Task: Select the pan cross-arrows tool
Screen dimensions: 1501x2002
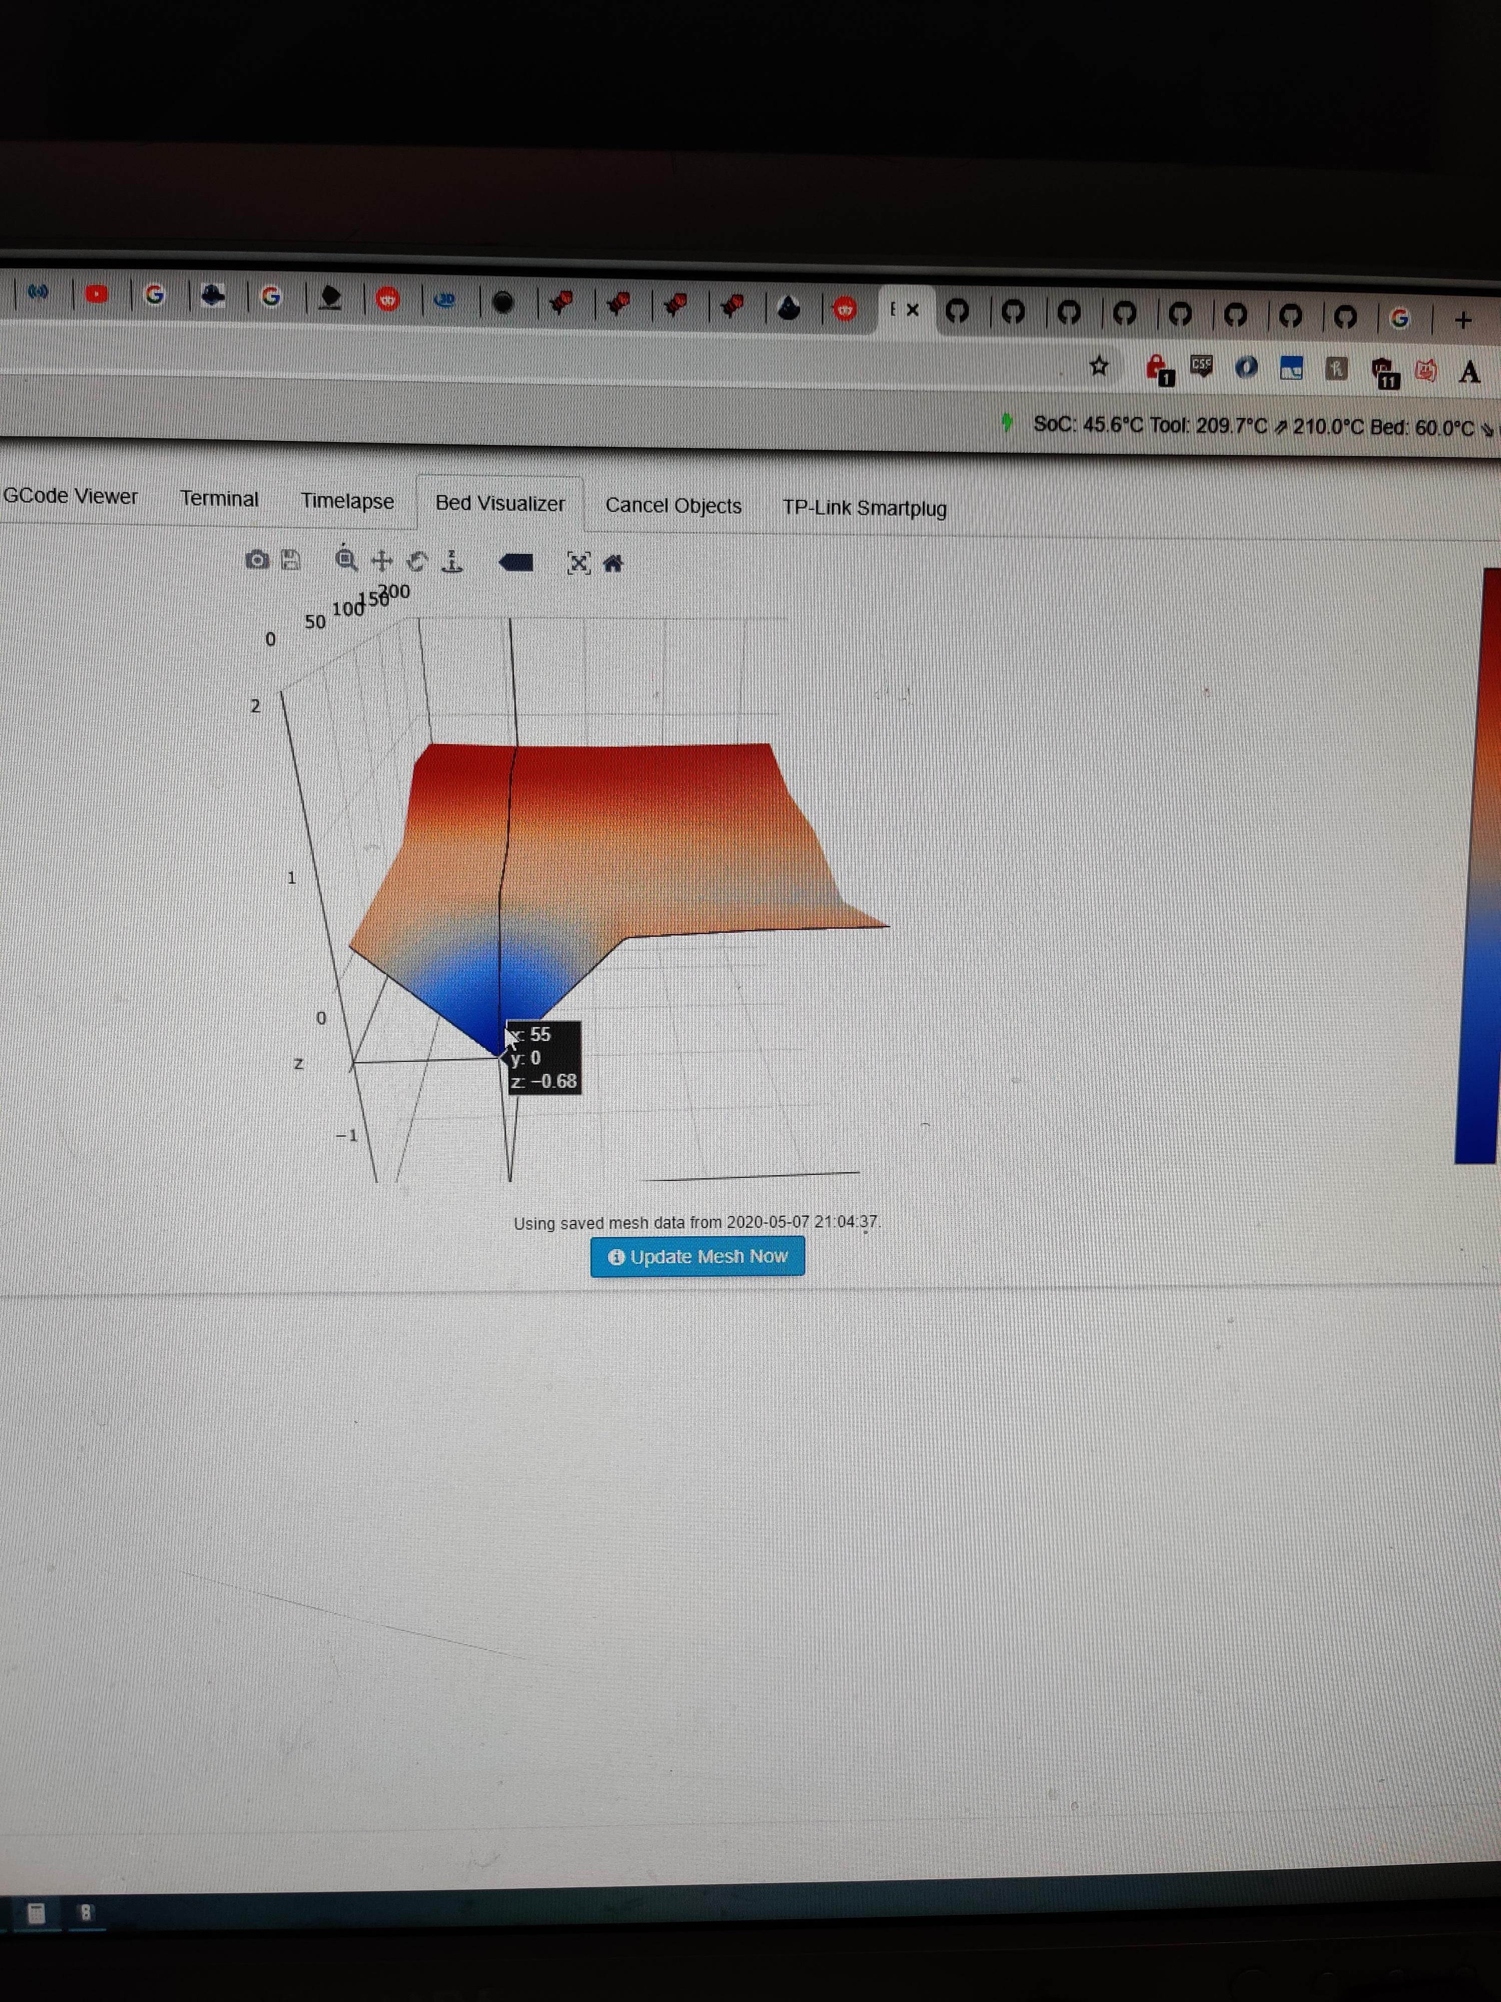Action: tap(382, 561)
